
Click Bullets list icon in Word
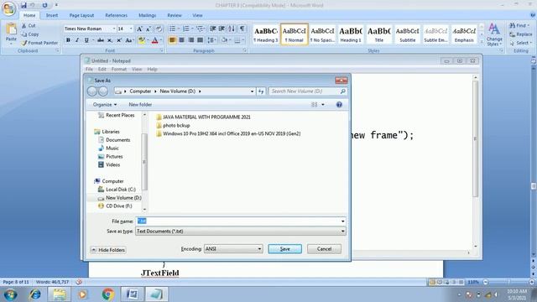172,29
